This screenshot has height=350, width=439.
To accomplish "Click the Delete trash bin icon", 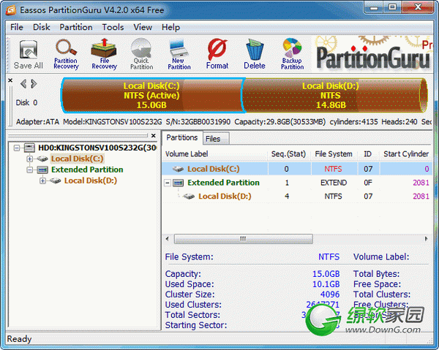I will [x=255, y=54].
